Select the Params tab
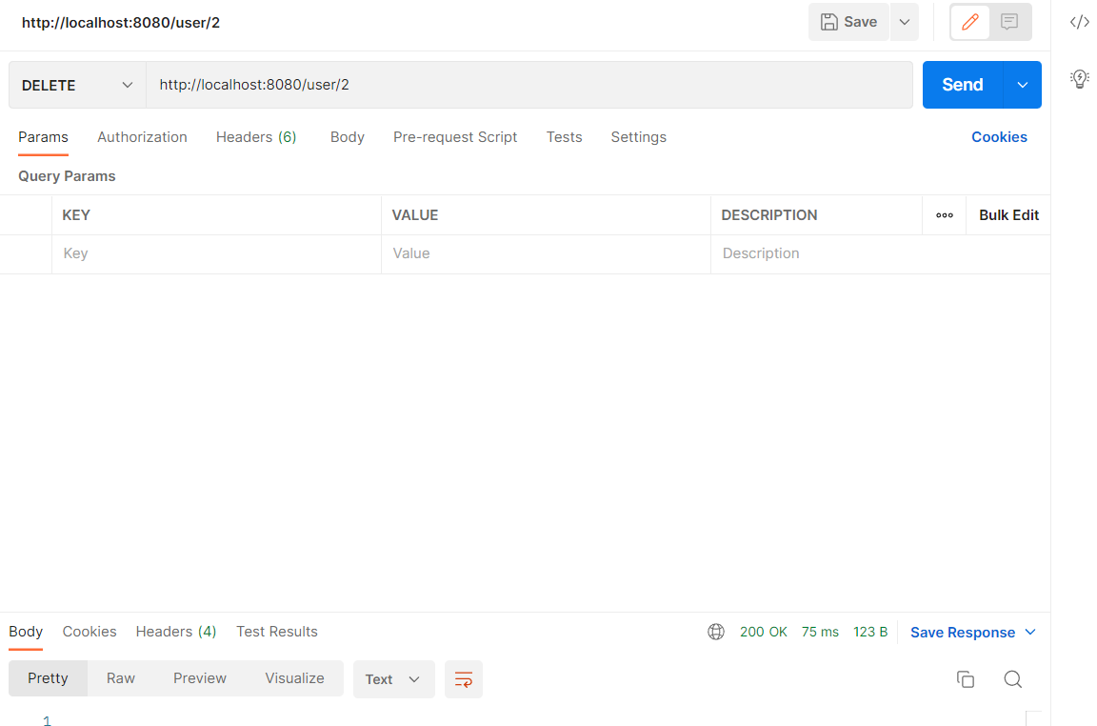Viewport: 1097px width, 726px height. pos(44,137)
